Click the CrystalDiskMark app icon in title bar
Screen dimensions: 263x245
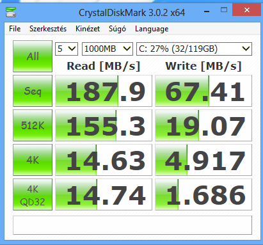coord(11,12)
